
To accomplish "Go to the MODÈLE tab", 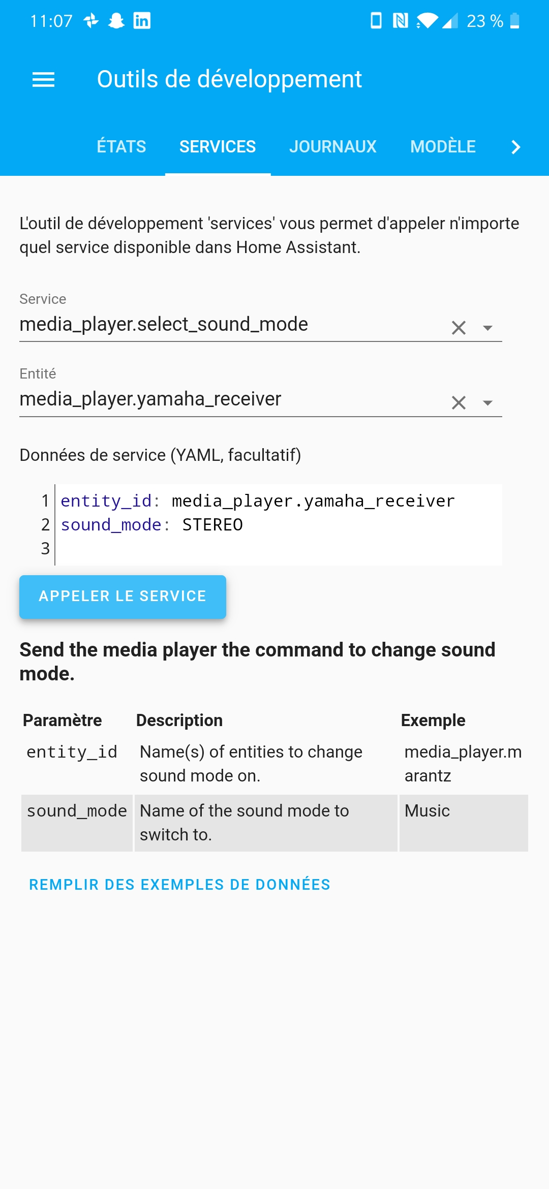I will (x=443, y=147).
